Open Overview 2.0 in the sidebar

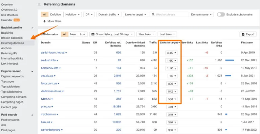pos(9,10)
